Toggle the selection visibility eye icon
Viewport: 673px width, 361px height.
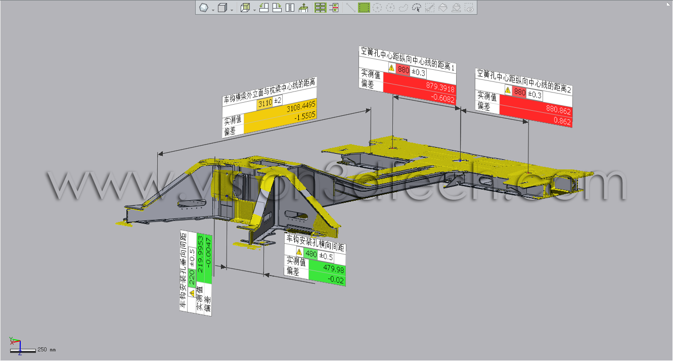point(469,8)
